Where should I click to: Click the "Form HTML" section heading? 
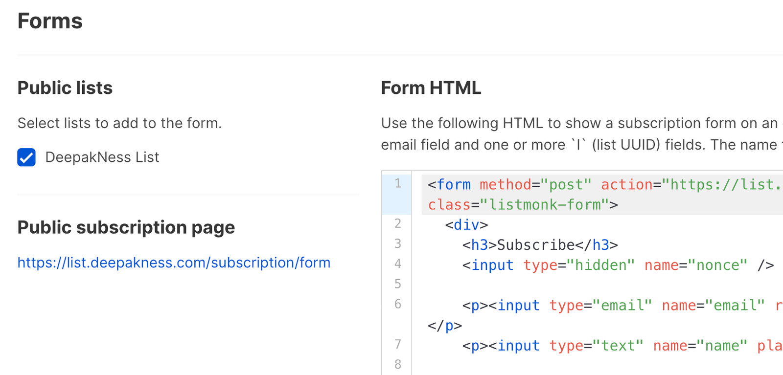click(x=431, y=88)
